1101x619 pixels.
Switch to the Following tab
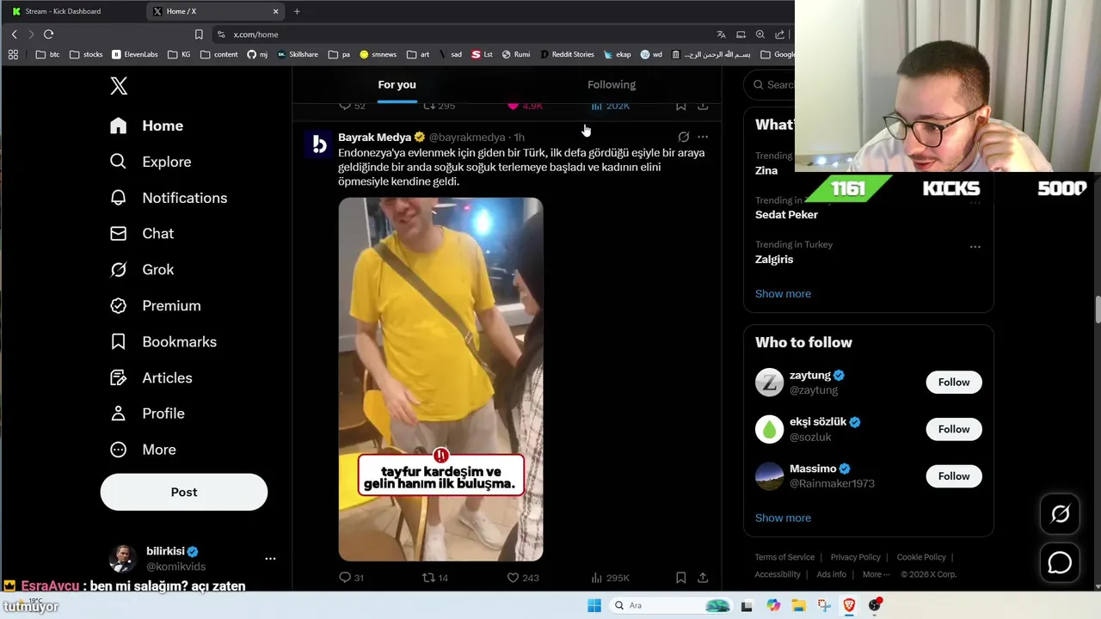(x=612, y=84)
